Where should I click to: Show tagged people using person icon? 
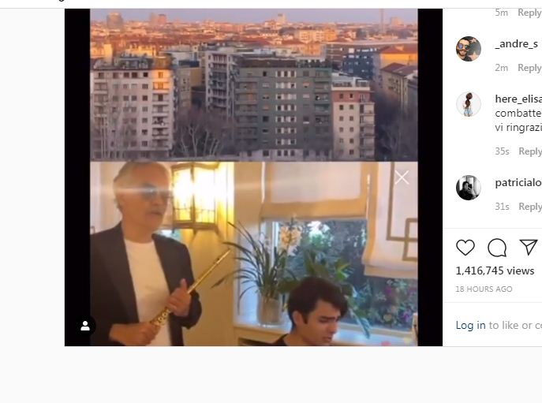pos(85,326)
